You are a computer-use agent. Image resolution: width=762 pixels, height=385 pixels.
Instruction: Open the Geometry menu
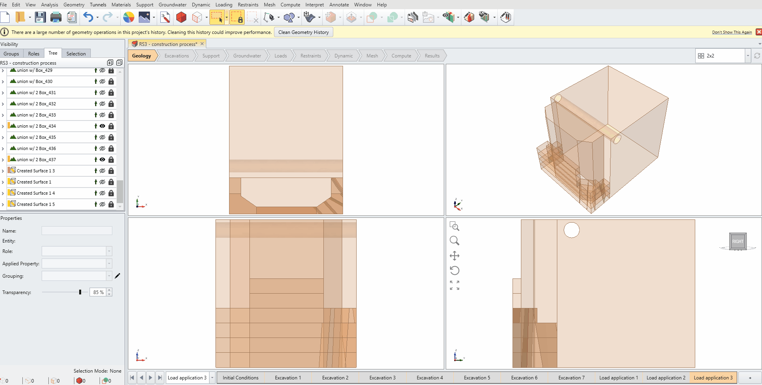(x=74, y=4)
